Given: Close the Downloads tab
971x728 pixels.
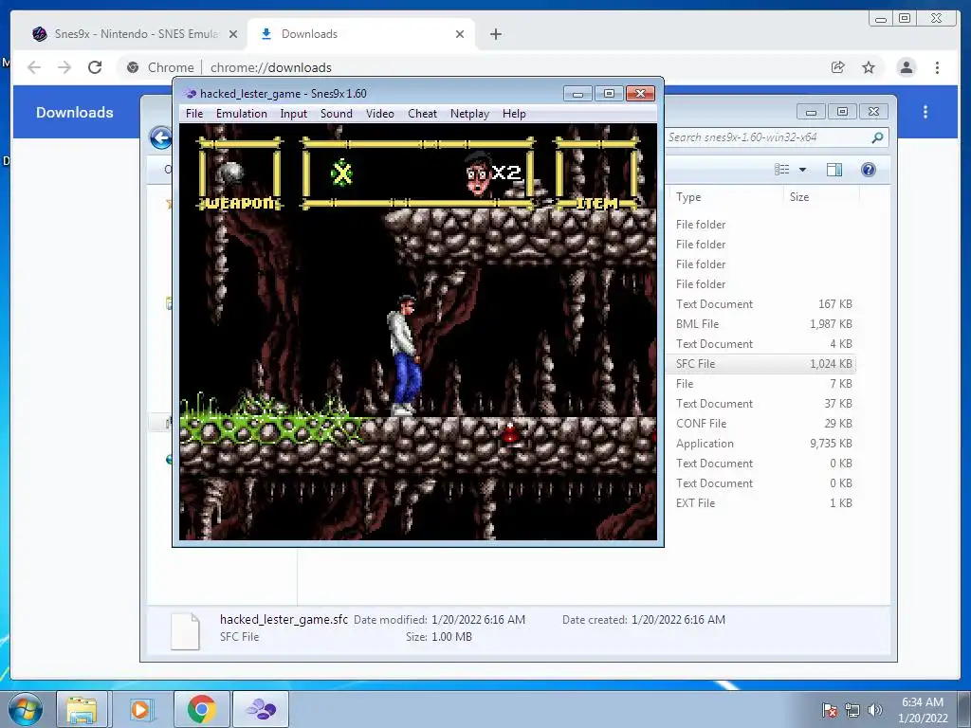Looking at the screenshot, I should 460,34.
